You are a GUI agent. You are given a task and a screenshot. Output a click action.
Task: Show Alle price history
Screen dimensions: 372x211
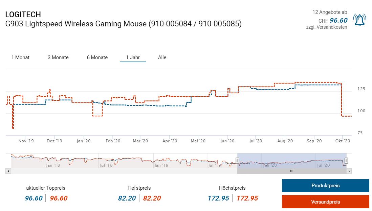coord(162,57)
